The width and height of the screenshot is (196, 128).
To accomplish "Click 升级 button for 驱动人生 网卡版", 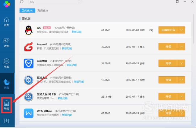I will 168,96.
